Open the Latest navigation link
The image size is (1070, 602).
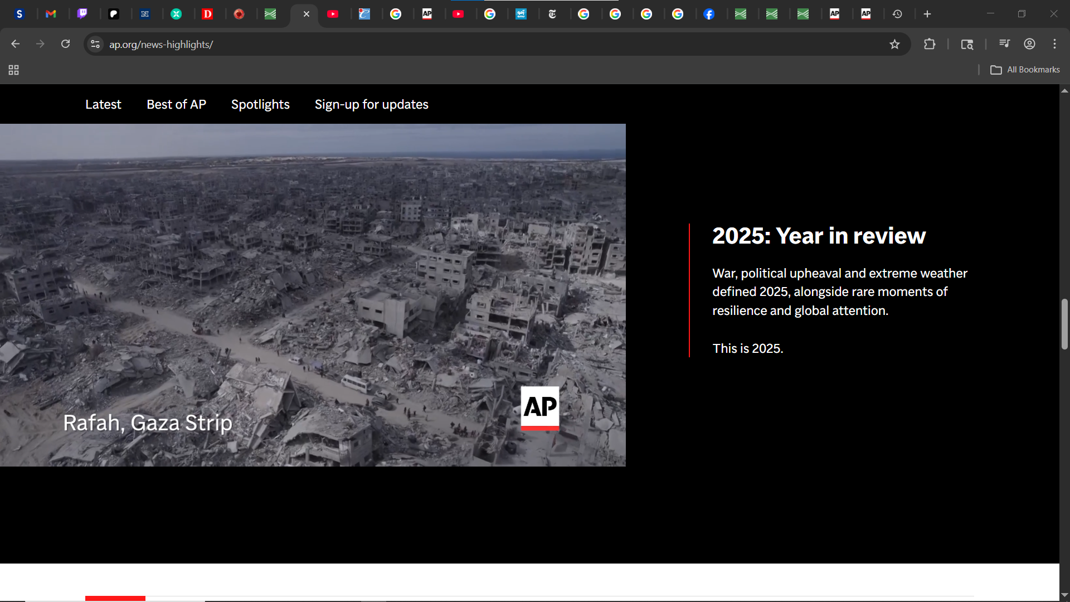pyautogui.click(x=103, y=104)
